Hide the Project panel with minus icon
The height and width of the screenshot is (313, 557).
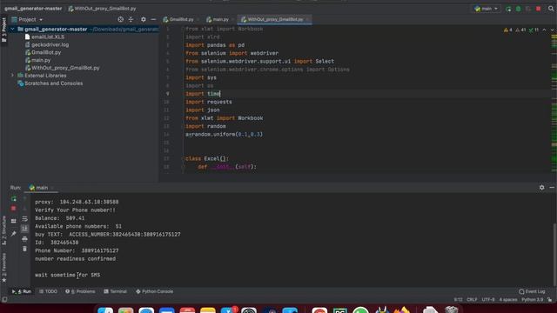click(x=153, y=19)
